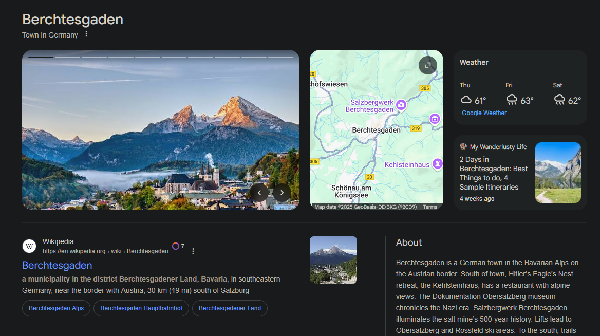Click route 305 badge near map top
The image size is (600, 336).
425,88
